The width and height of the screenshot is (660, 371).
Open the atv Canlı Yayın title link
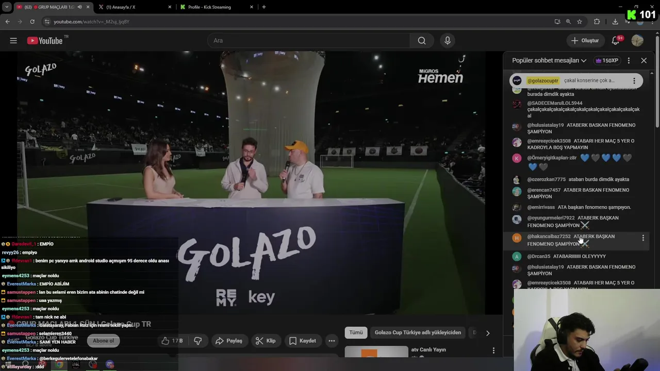point(428,350)
